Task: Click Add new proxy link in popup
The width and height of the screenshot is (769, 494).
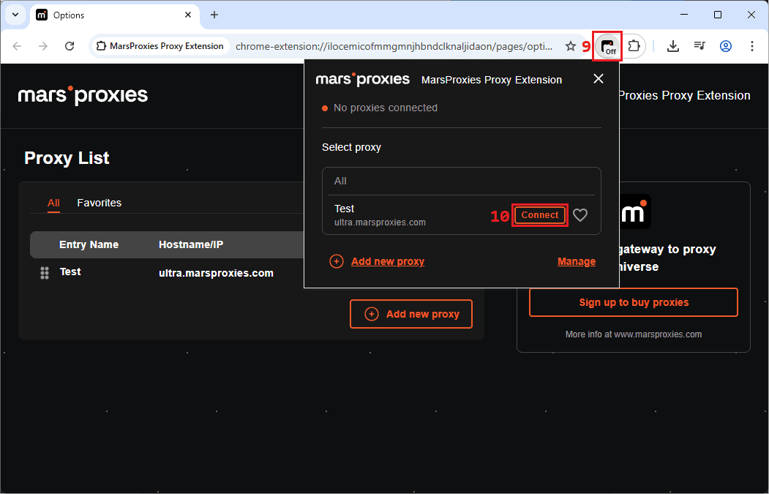Action: point(387,261)
